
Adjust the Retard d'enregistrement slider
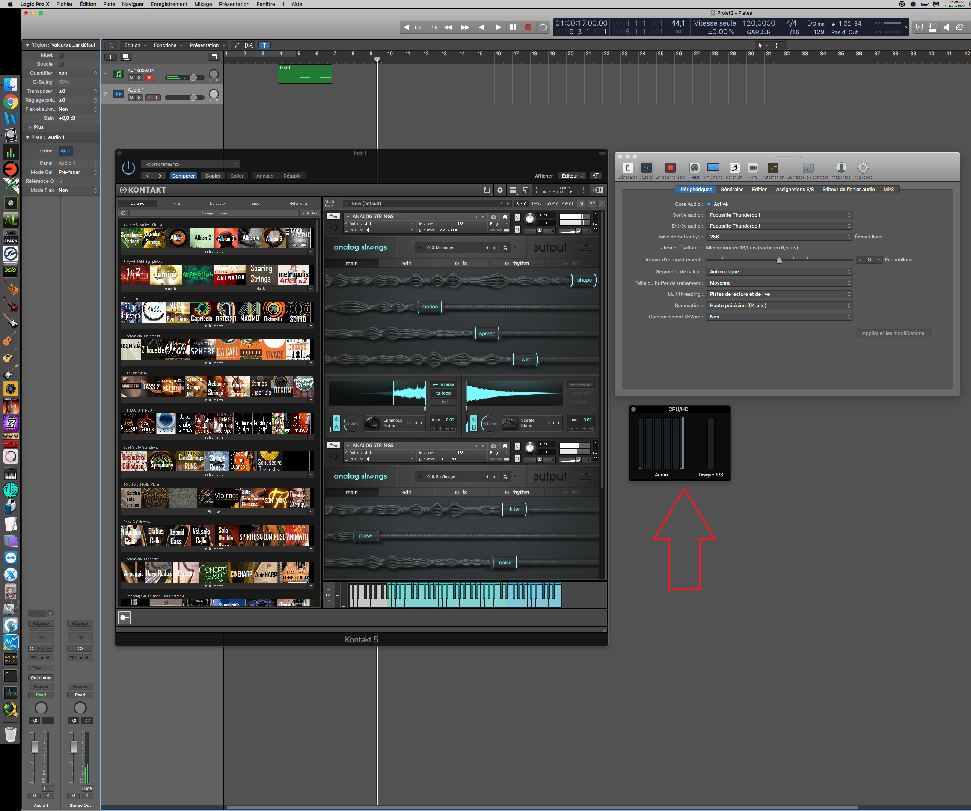779,260
